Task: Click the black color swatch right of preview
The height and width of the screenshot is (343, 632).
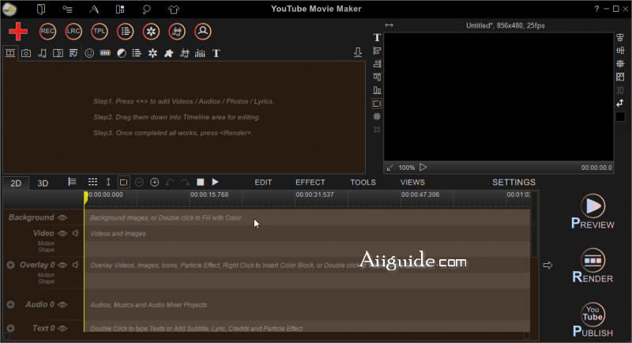Action: (620, 116)
